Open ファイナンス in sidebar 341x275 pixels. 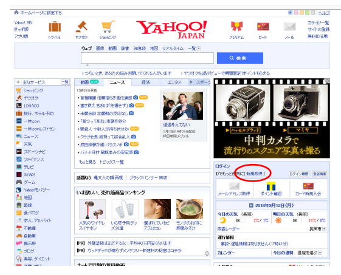tap(33, 159)
